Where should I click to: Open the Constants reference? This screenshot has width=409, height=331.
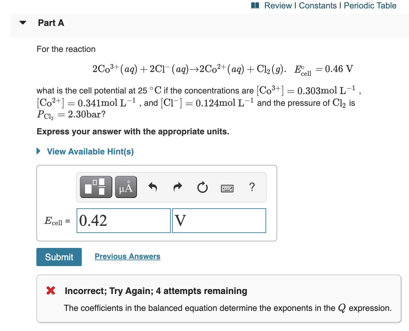[318, 6]
